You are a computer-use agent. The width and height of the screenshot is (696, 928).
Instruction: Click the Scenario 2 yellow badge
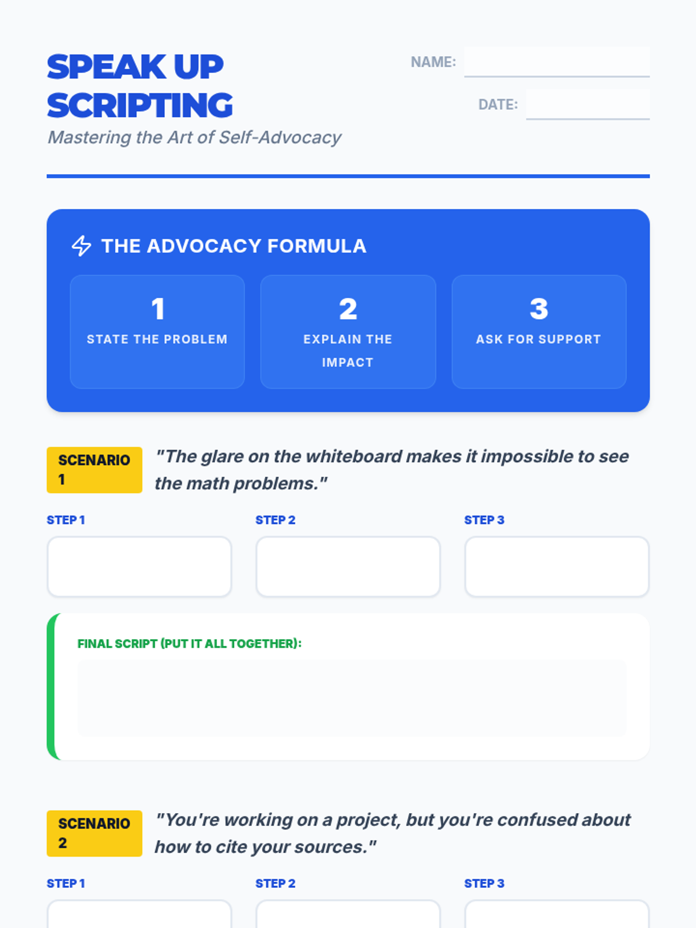pos(95,833)
